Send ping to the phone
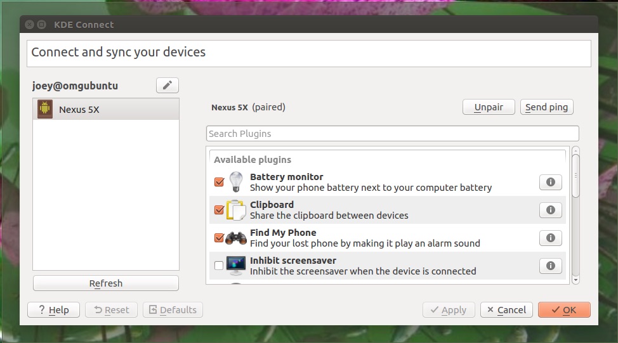618x343 pixels. [x=547, y=107]
